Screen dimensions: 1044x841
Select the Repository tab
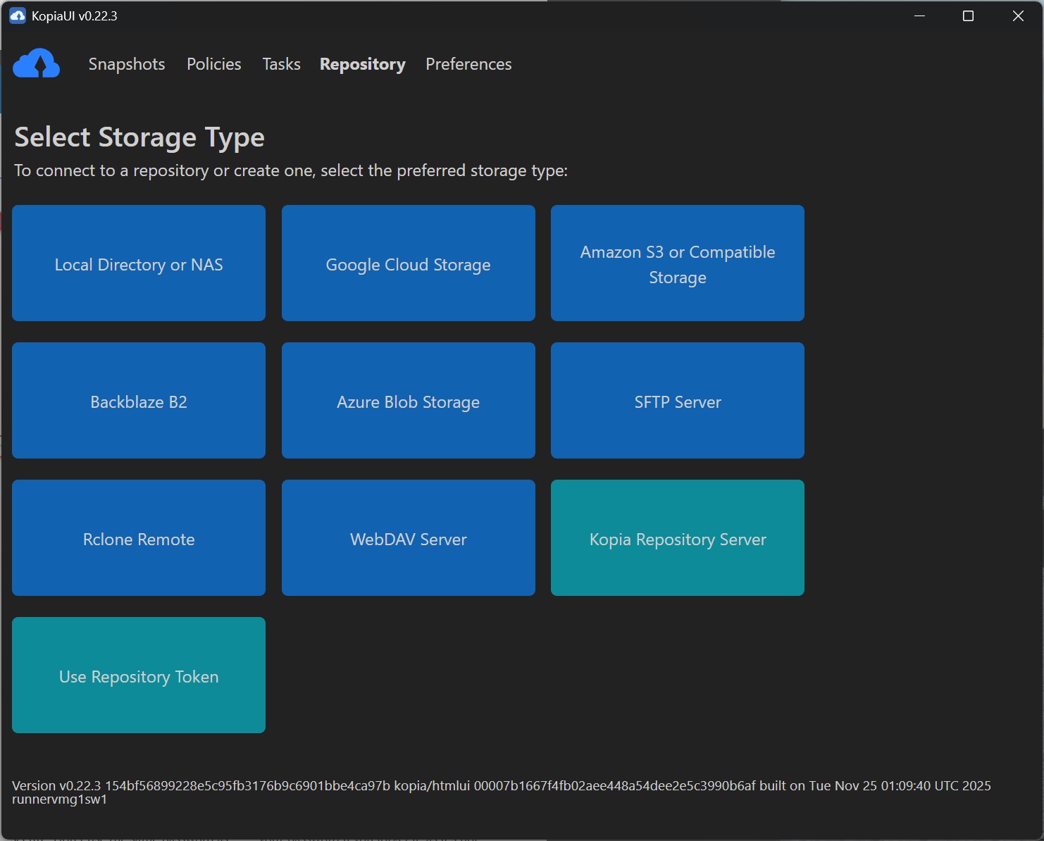pyautogui.click(x=363, y=64)
